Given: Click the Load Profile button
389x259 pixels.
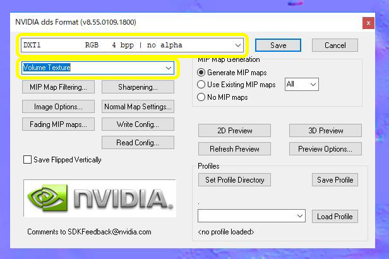Looking at the screenshot, I should (x=335, y=216).
